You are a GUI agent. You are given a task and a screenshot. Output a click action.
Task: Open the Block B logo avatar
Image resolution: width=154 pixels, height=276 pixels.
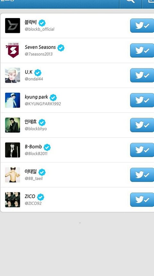pyautogui.click(x=13, y=25)
